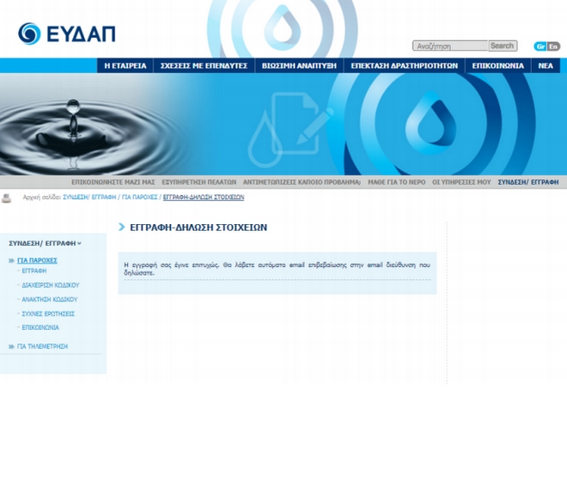Click the Αναζήτηση search input field
The height and width of the screenshot is (480, 567).
(x=450, y=46)
